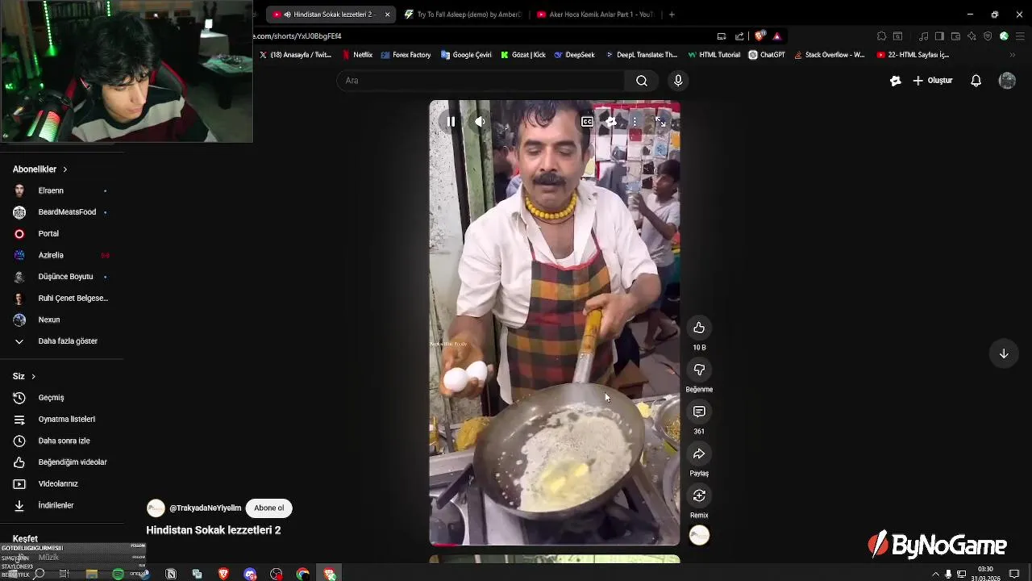The image size is (1032, 581).
Task: Pause the Shorts video
Action: coord(451,122)
